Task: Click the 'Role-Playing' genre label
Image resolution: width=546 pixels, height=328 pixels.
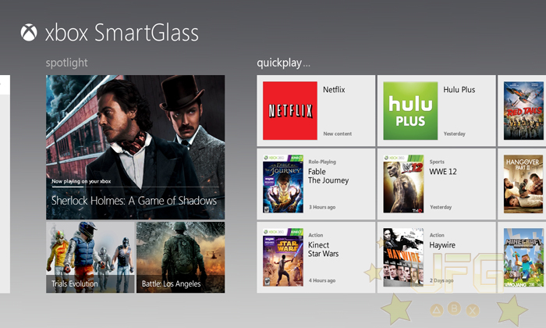Action: (322, 162)
